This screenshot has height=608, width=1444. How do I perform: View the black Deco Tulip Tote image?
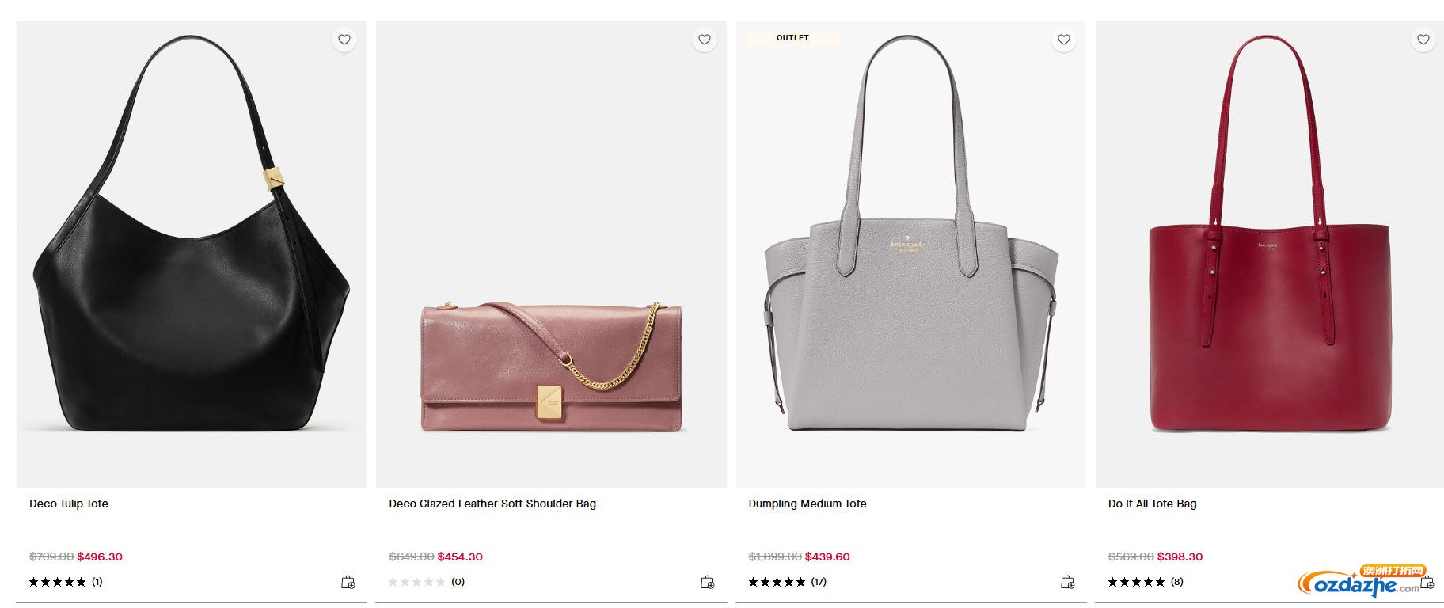[191, 253]
